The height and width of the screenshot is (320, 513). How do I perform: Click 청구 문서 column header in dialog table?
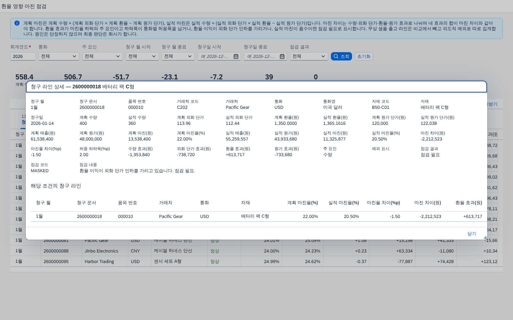coord(87,203)
